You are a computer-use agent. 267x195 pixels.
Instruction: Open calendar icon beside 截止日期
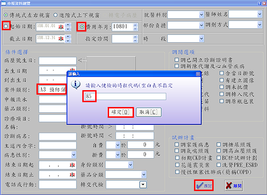pos(61,39)
